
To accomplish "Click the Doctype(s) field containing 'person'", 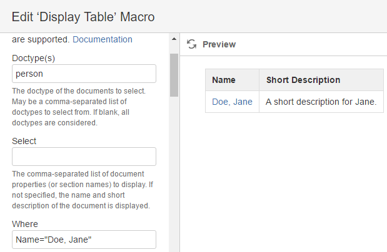I will click(84, 74).
